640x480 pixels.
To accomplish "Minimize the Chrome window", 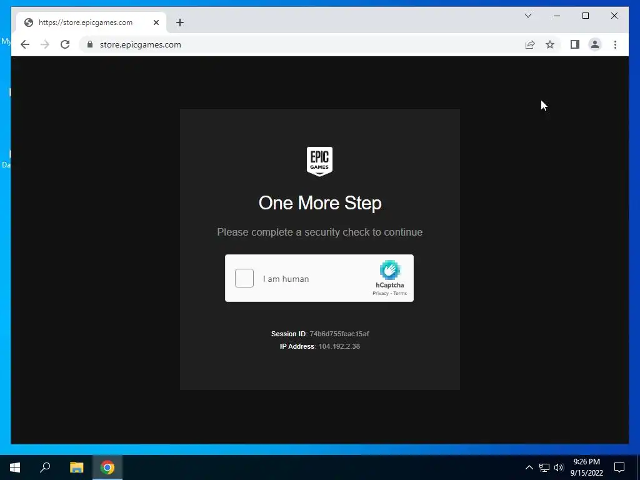I will 557,16.
